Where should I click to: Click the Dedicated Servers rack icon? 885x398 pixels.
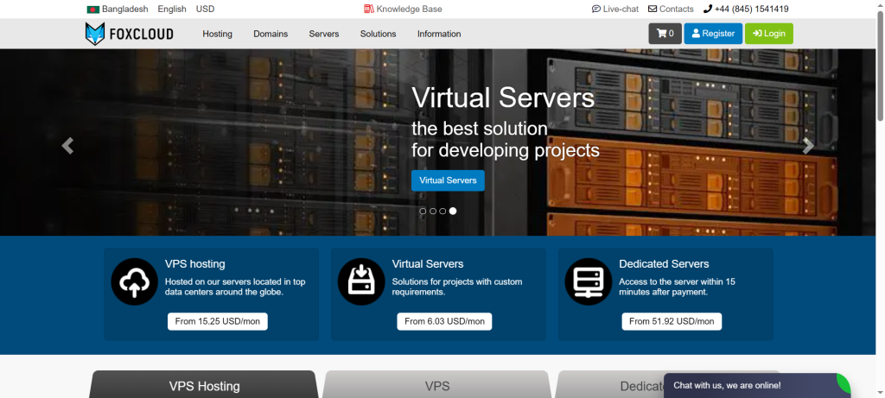click(x=588, y=281)
